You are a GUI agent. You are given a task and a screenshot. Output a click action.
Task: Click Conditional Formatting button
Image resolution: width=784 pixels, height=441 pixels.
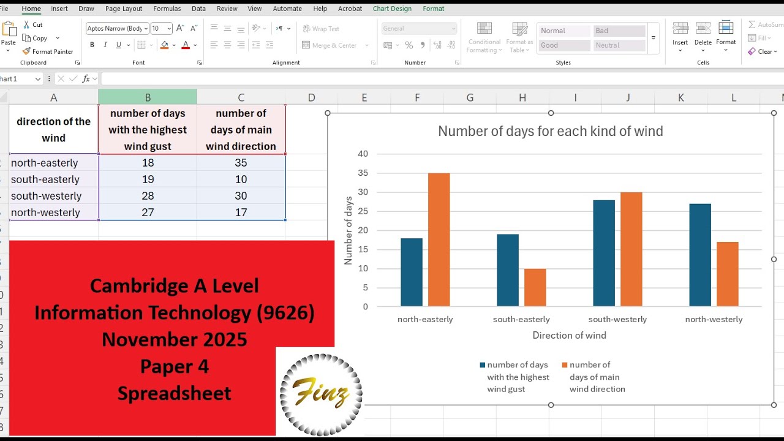484,38
